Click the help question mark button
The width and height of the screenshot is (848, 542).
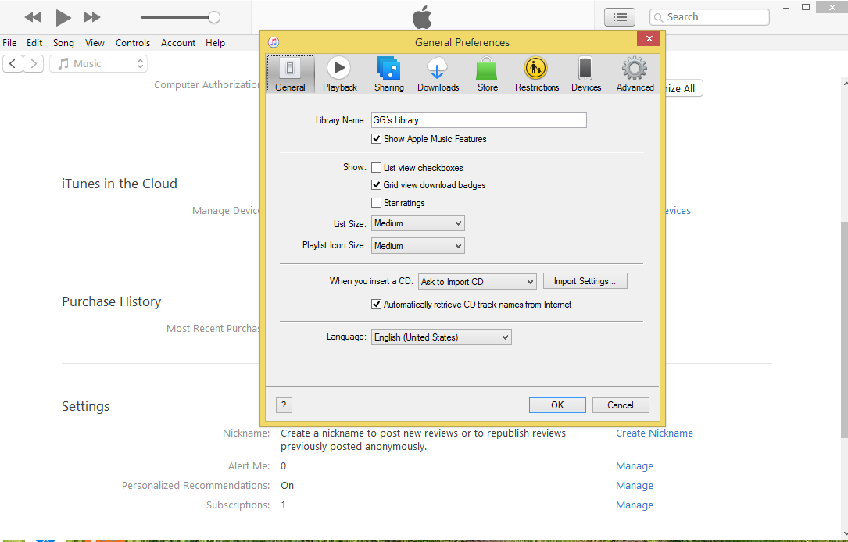coord(284,405)
